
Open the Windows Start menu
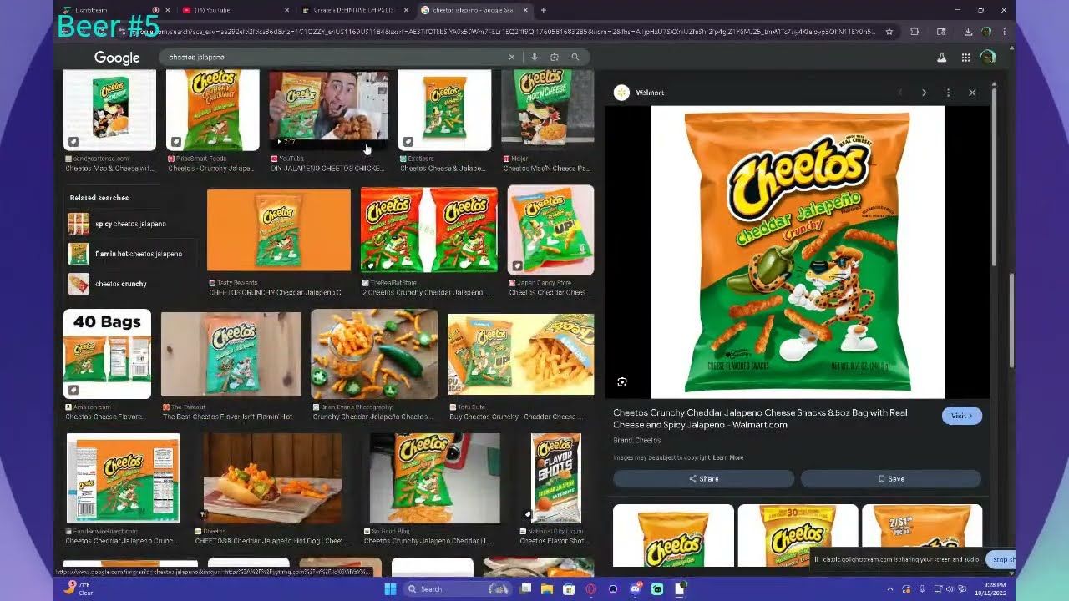(x=389, y=589)
